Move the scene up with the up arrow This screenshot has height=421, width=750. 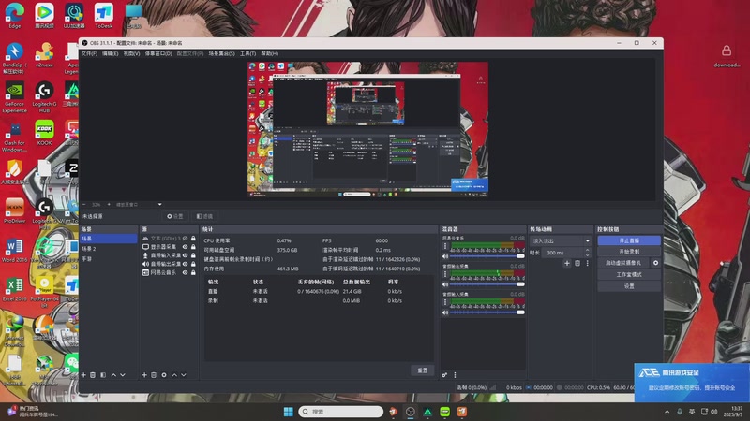[x=113, y=375]
